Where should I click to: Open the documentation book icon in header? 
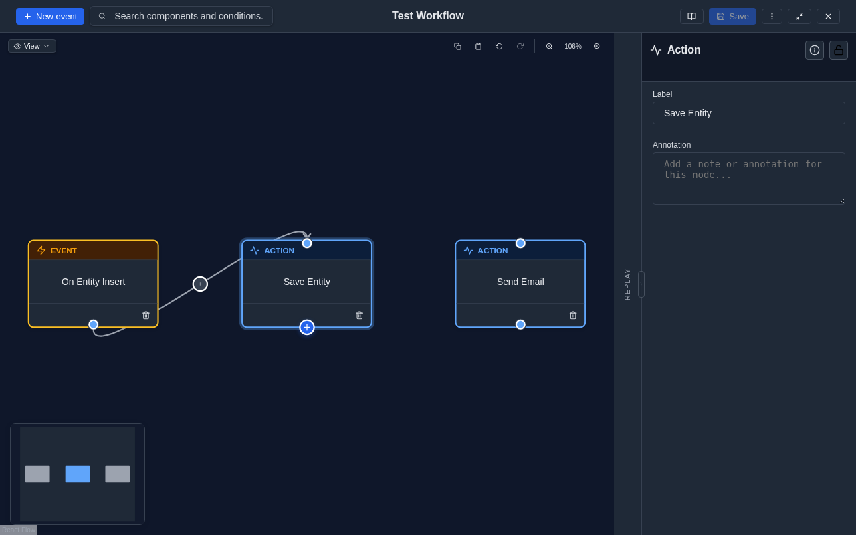pyautogui.click(x=691, y=15)
